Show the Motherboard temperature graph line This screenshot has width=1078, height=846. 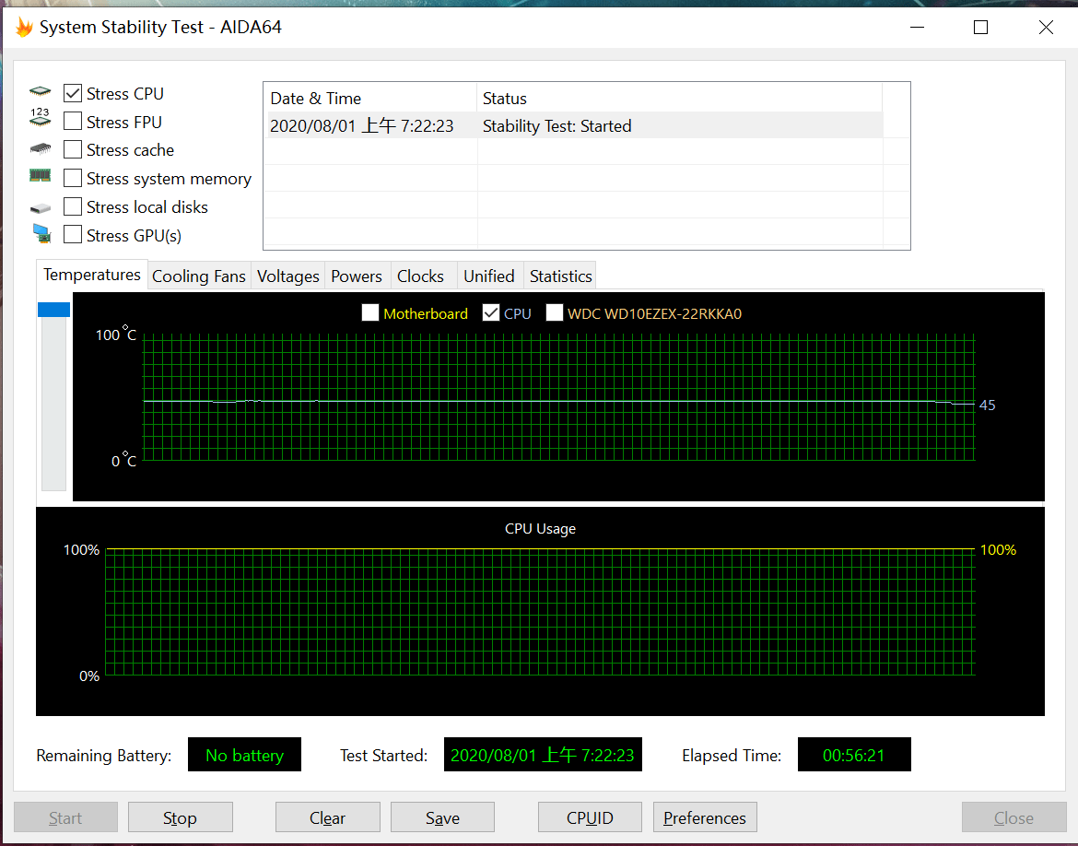(369, 313)
